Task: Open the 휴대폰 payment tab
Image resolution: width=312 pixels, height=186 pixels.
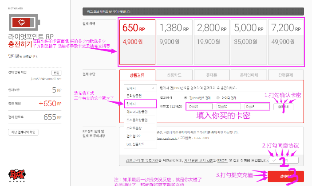Action: click(212, 75)
